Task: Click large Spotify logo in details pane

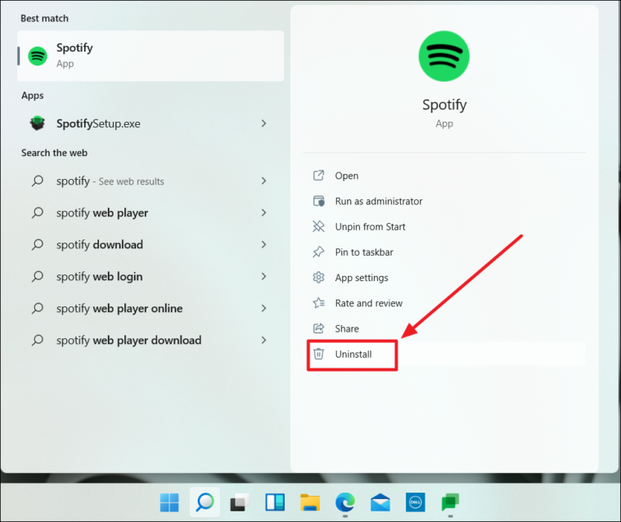Action: coord(444,56)
